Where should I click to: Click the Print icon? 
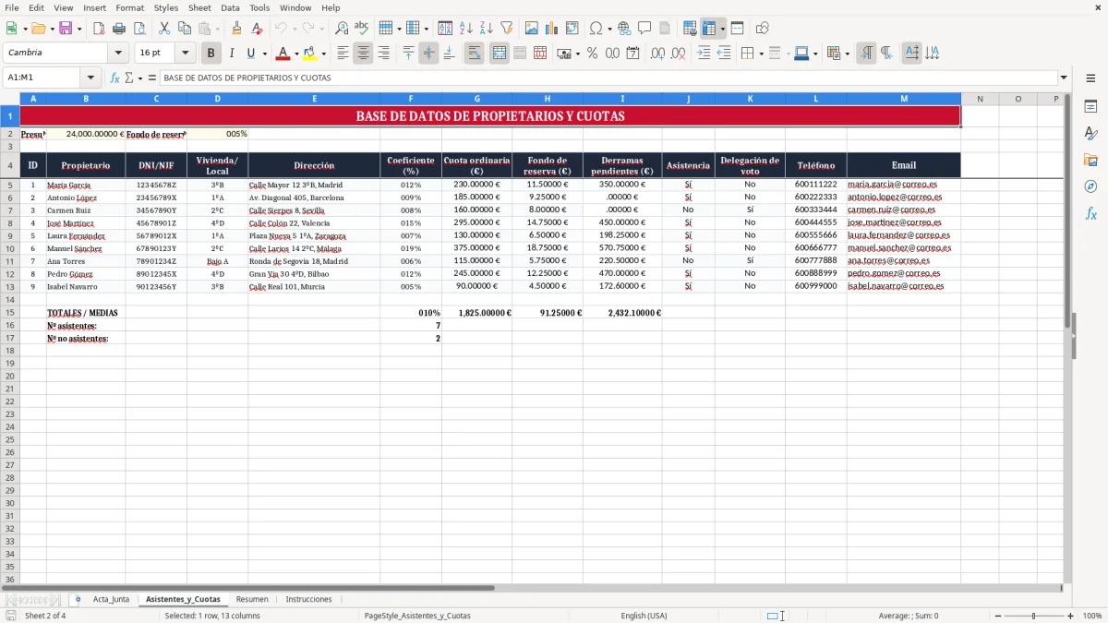(x=118, y=29)
